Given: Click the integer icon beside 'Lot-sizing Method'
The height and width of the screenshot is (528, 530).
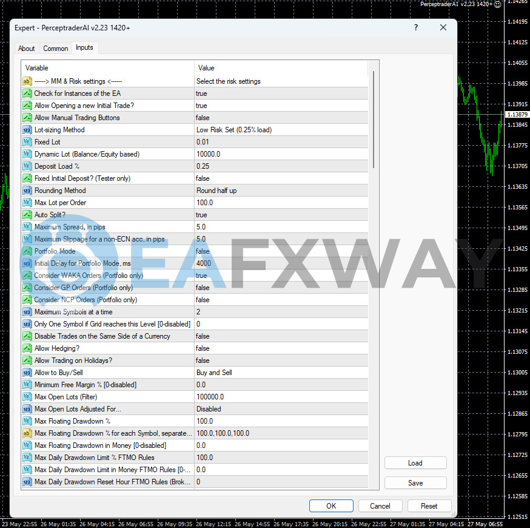Looking at the screenshot, I should click(x=27, y=130).
